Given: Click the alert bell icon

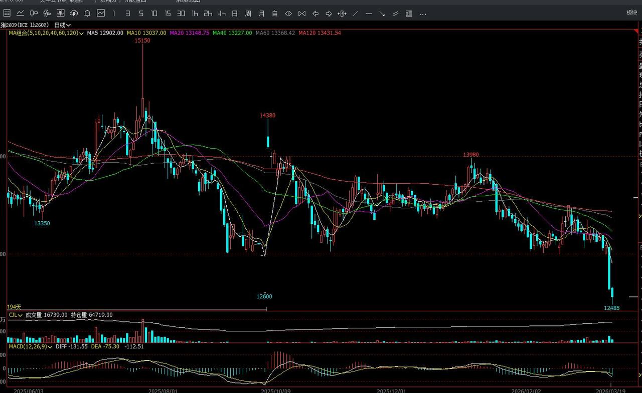Looking at the screenshot, I should [87, 14].
